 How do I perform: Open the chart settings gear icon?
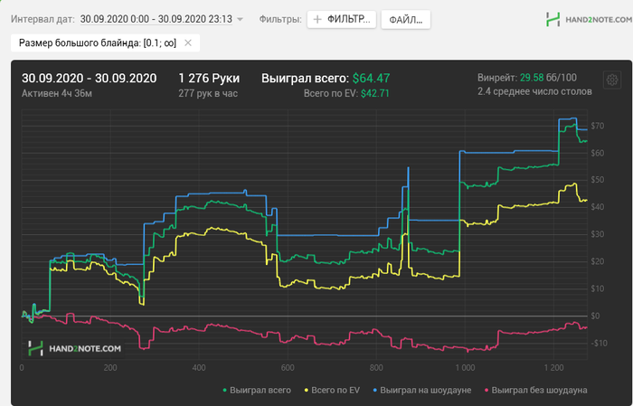pos(612,80)
